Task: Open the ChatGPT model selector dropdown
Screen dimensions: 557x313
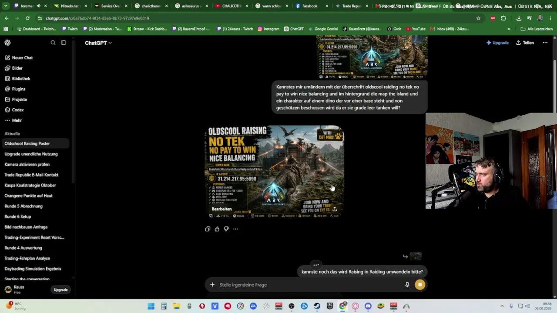Action: point(98,43)
